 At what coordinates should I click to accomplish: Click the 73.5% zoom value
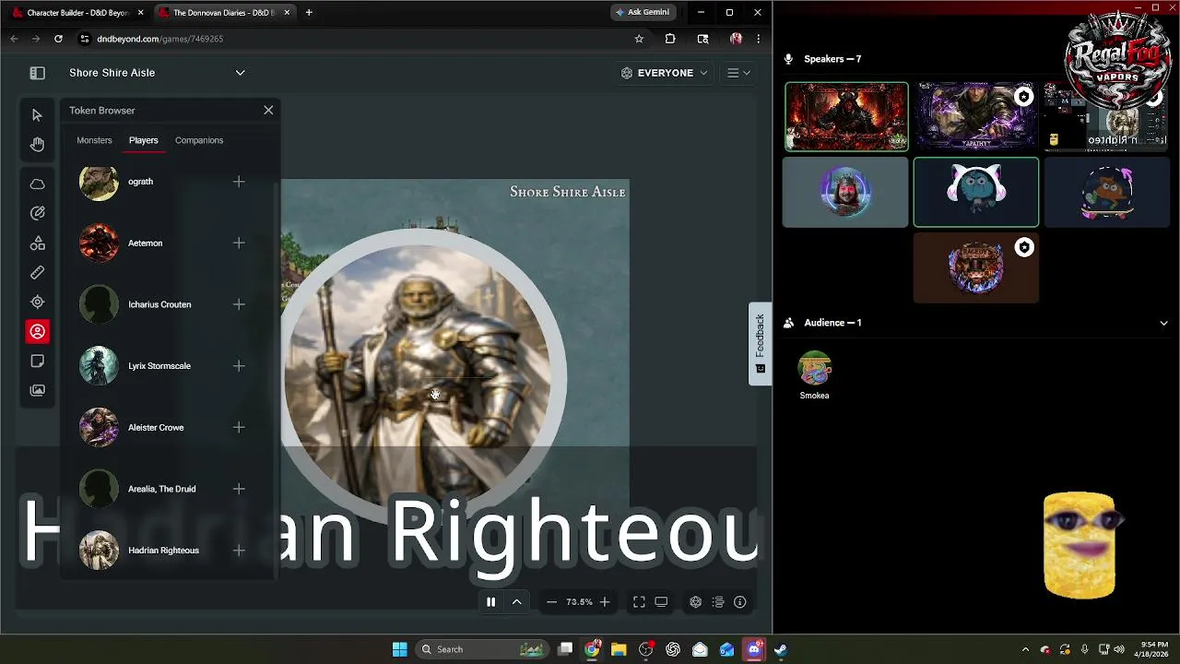click(579, 602)
